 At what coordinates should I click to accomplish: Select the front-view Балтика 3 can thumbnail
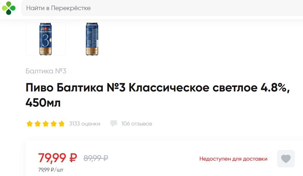click(x=46, y=39)
